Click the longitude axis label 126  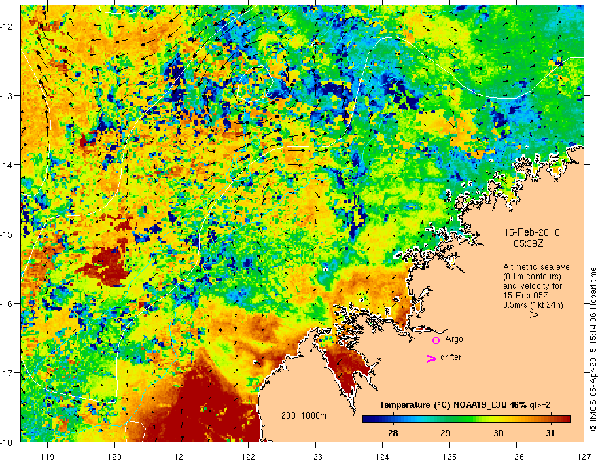click(516, 457)
